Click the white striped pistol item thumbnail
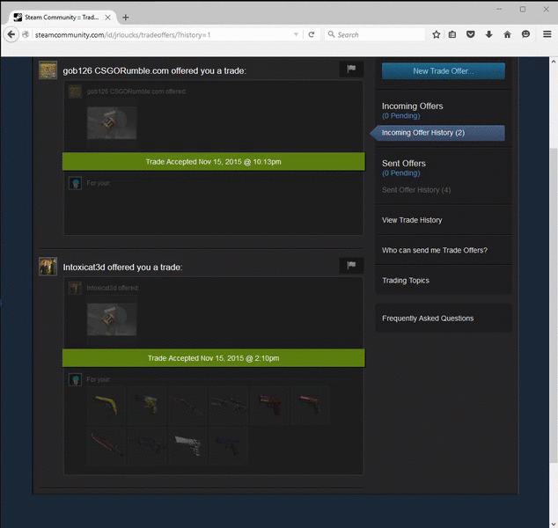The height and width of the screenshot is (528, 558). (187, 445)
